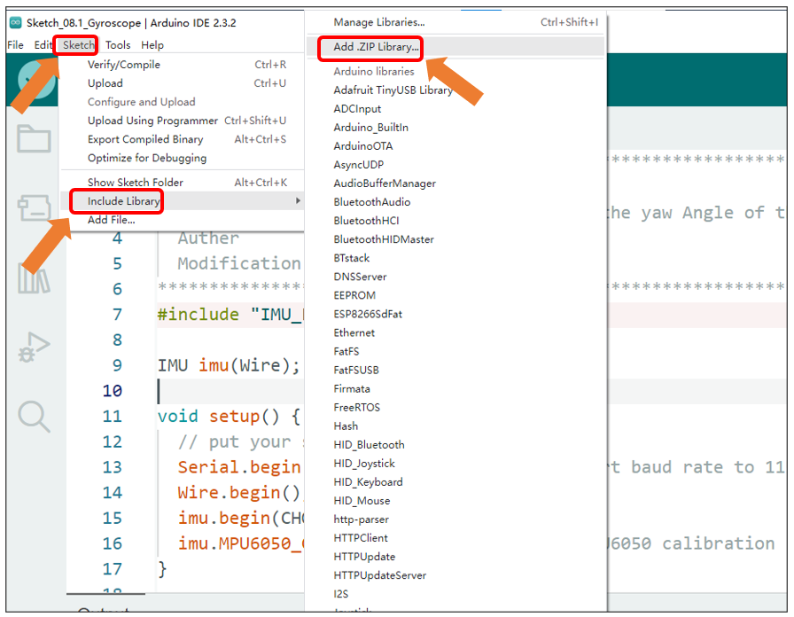Select Add File... menu entry
The width and height of the screenshot is (794, 617).
pyautogui.click(x=183, y=220)
